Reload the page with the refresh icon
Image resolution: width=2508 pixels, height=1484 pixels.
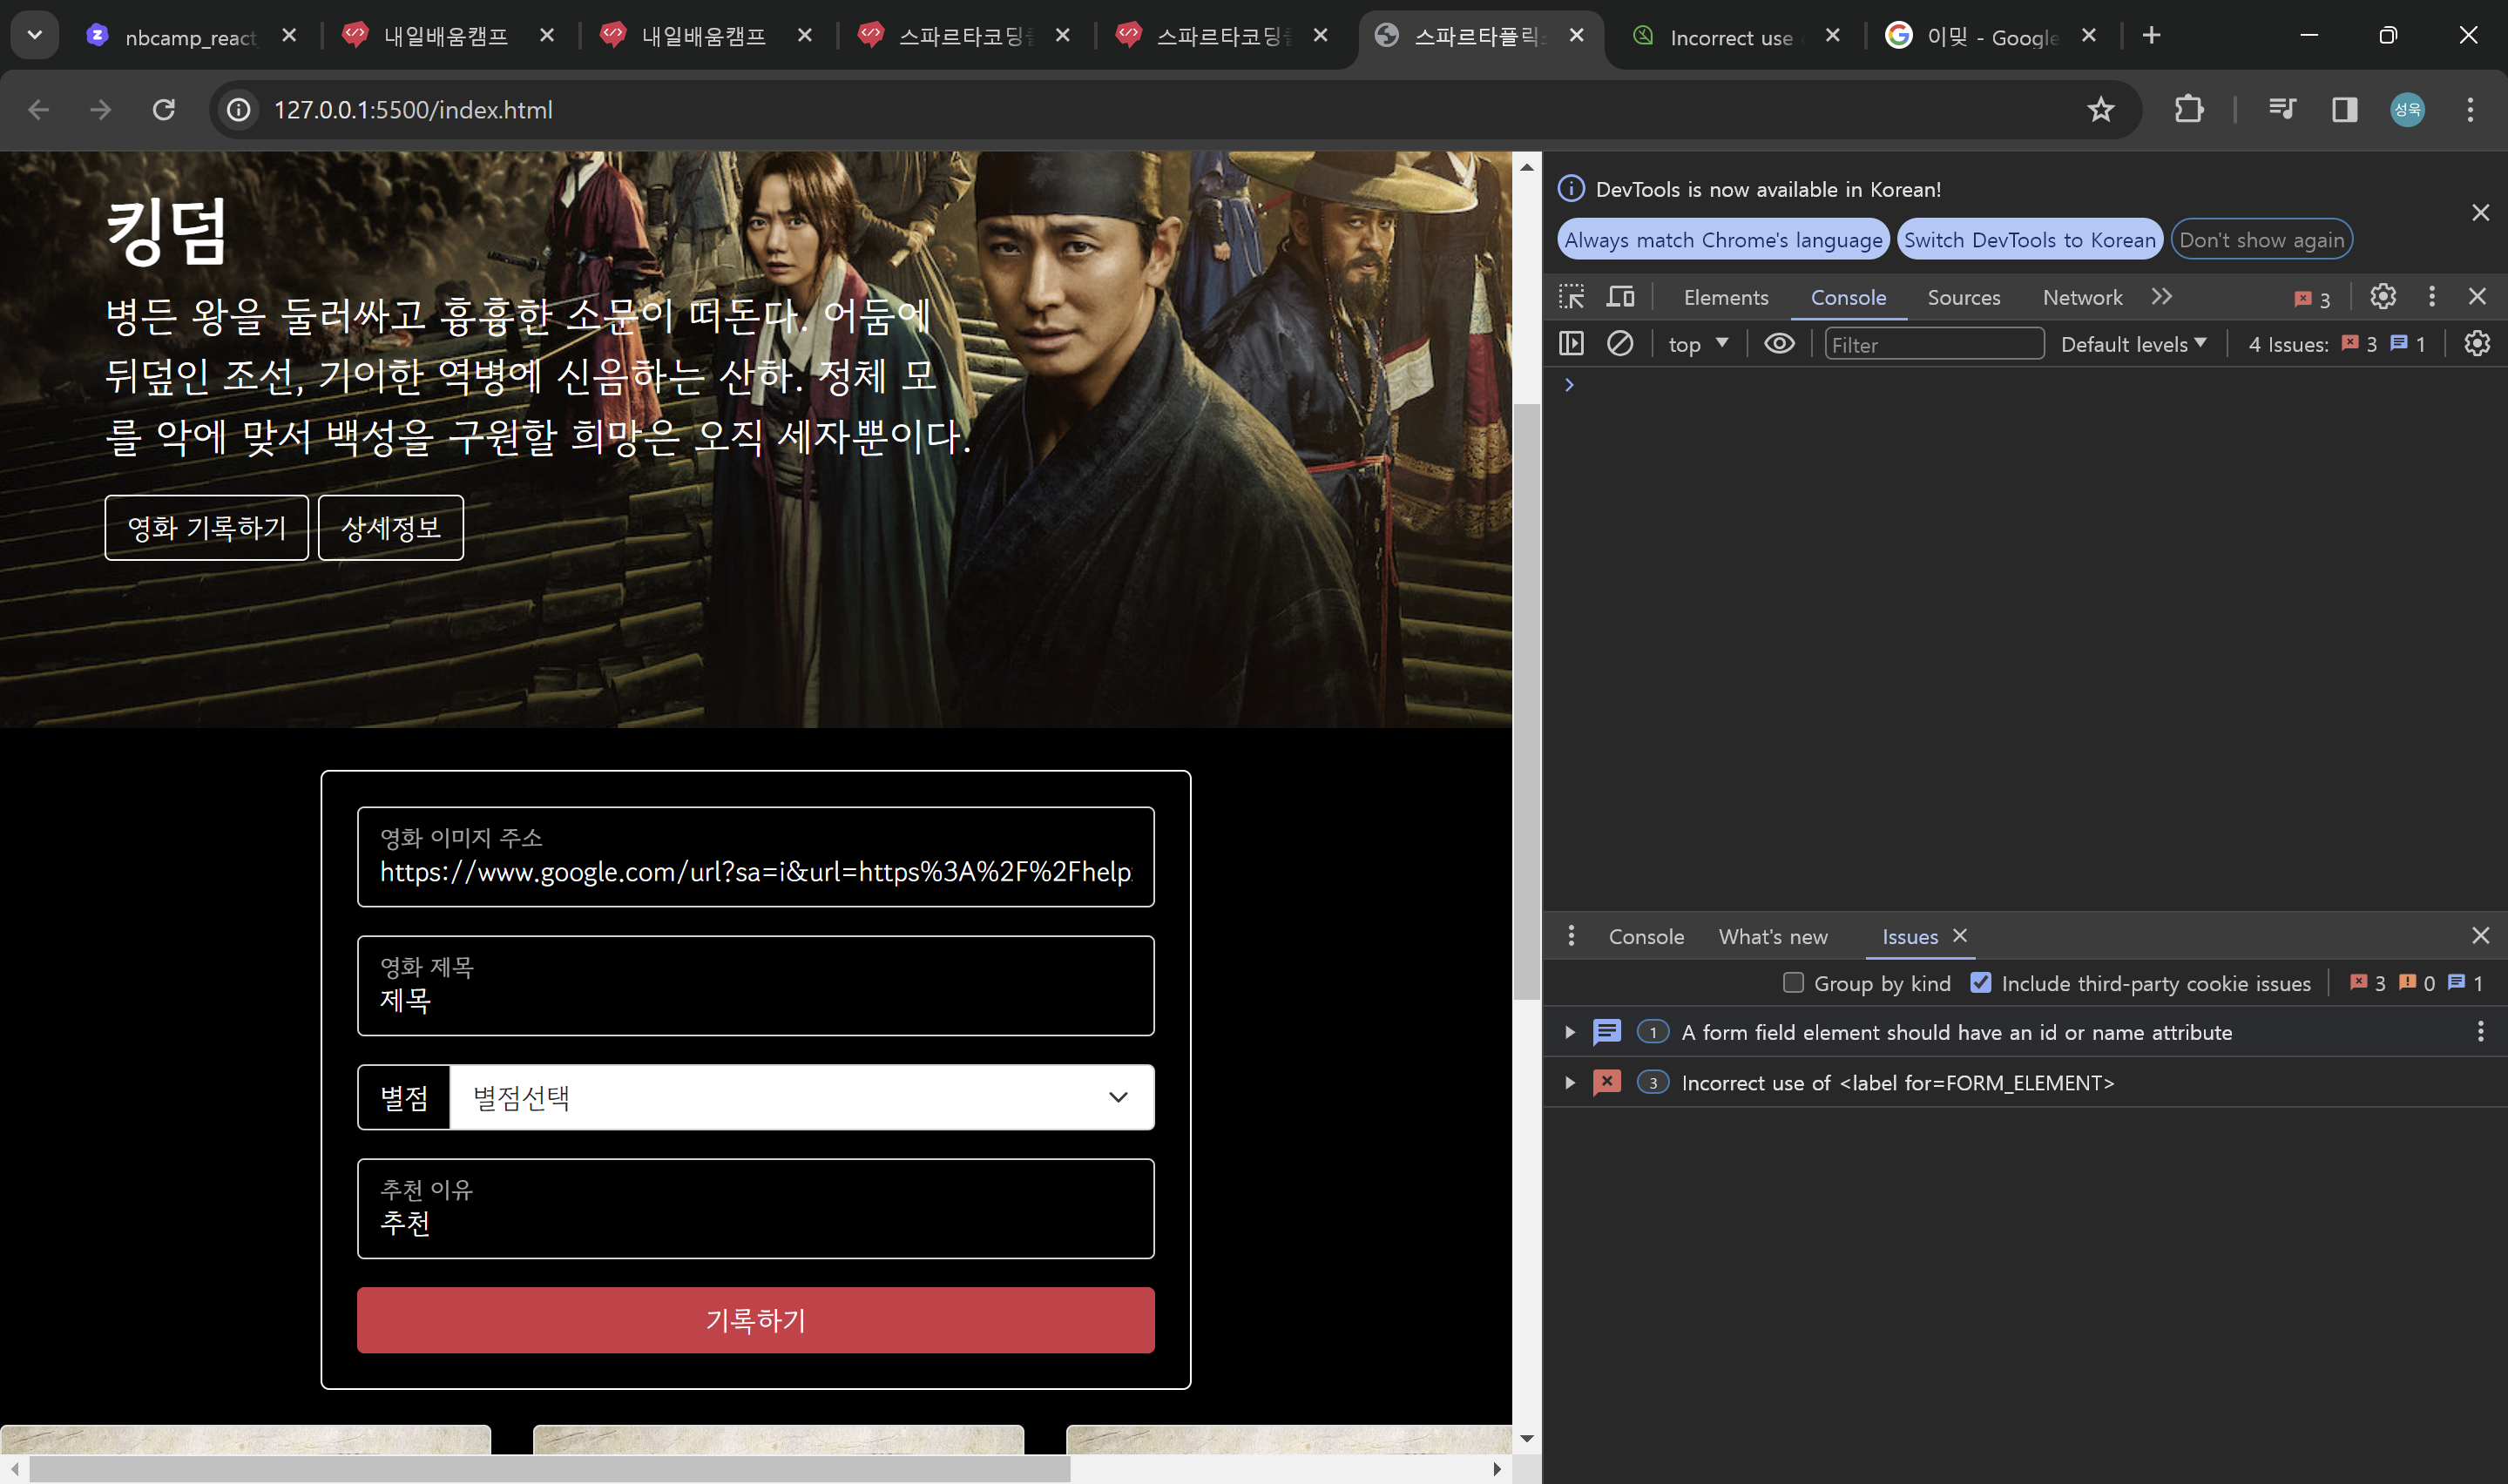(x=164, y=110)
